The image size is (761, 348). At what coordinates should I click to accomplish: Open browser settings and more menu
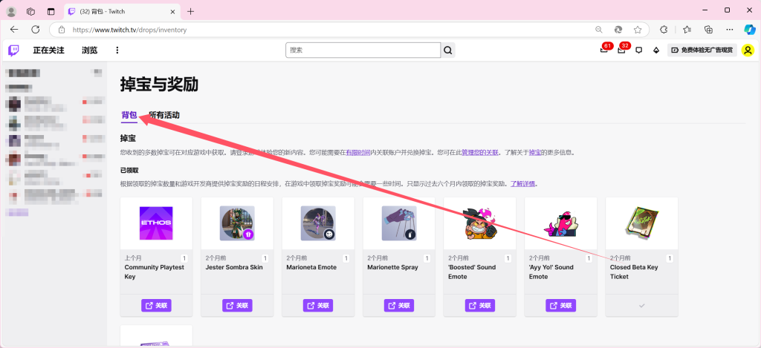tap(730, 30)
